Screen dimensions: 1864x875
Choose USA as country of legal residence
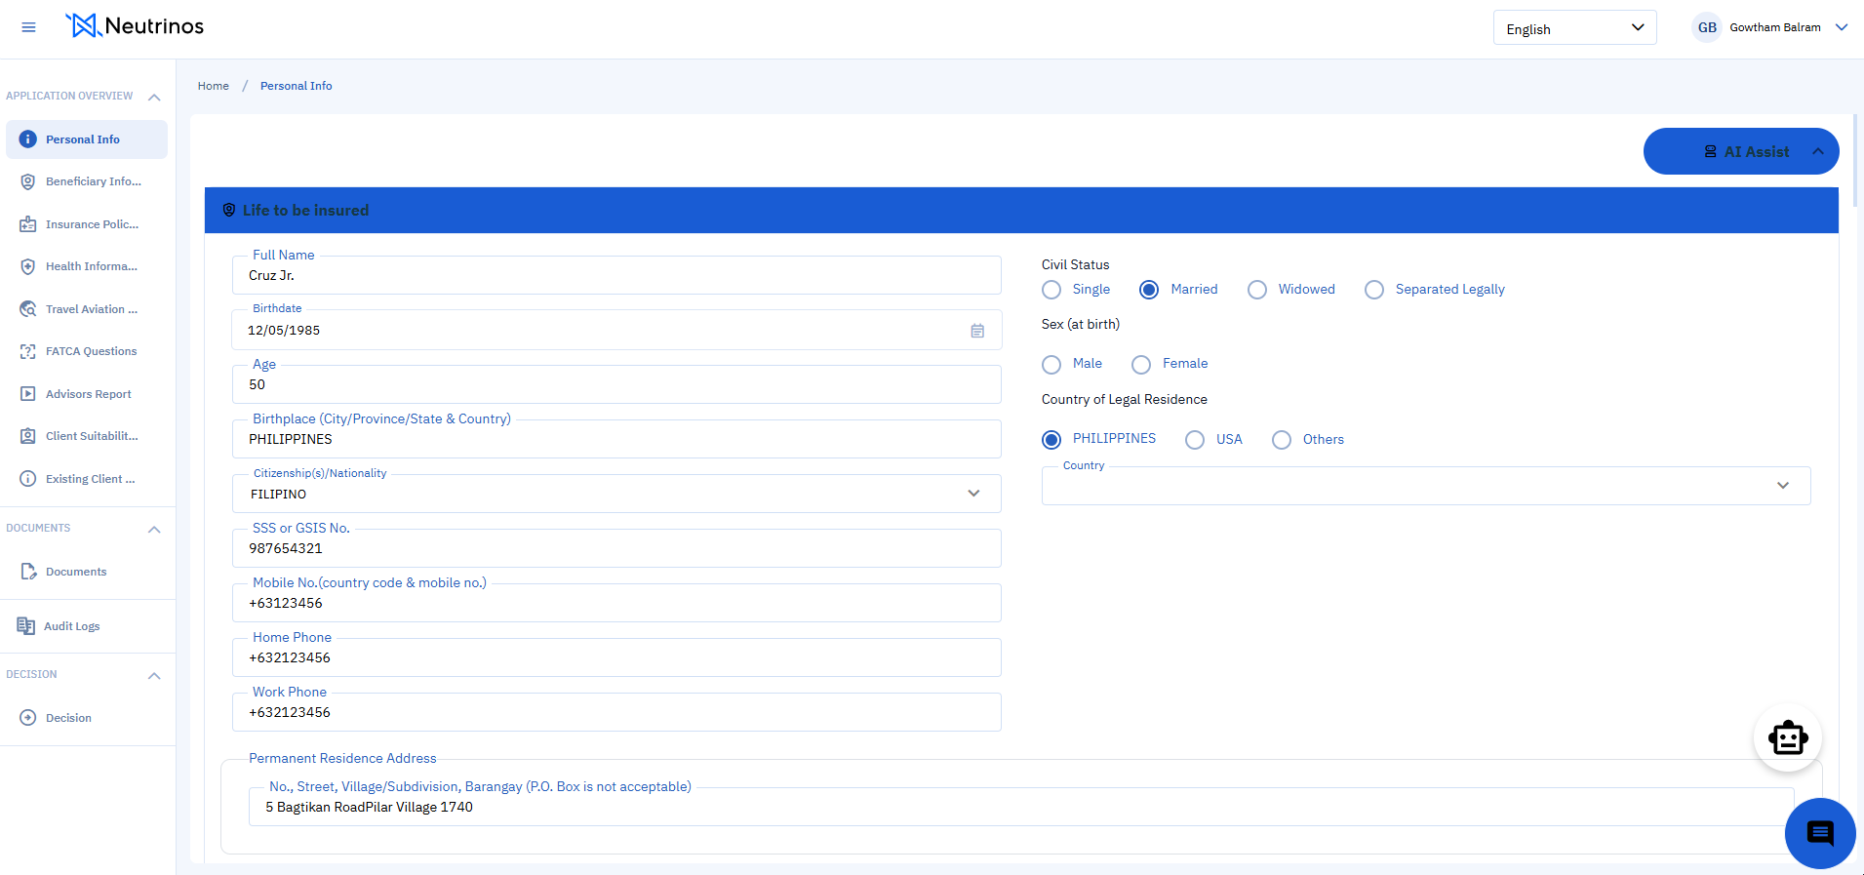pos(1195,440)
